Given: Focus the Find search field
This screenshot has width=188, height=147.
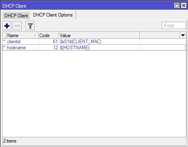Looking at the screenshot, I should click(x=174, y=25).
